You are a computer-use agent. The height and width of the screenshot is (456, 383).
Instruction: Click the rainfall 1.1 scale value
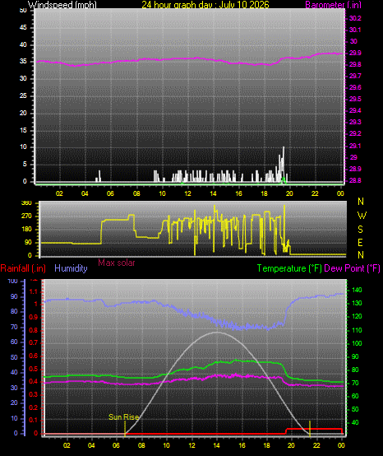click(x=34, y=291)
